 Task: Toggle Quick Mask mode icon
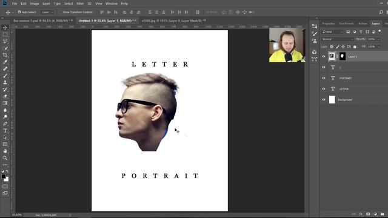coord(5,187)
